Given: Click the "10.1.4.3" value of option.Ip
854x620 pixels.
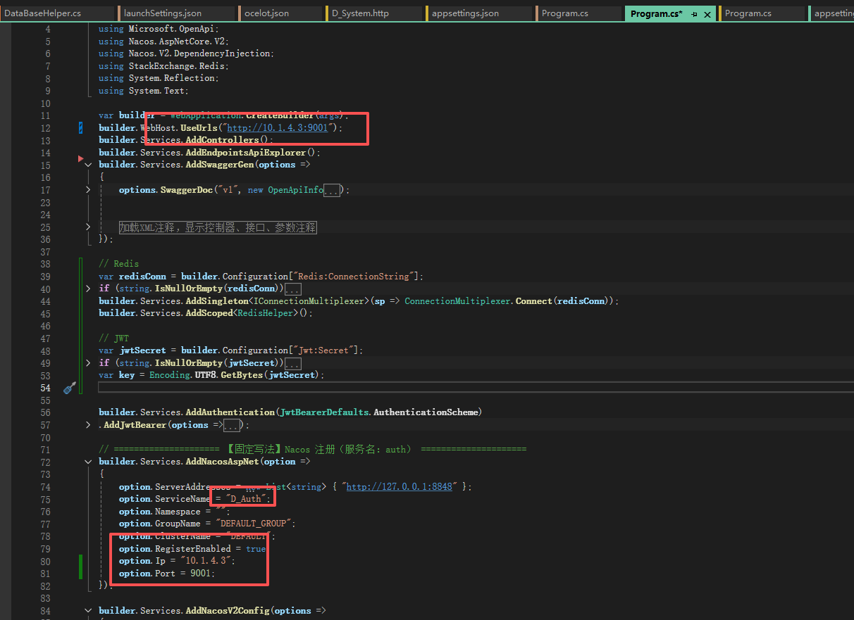Looking at the screenshot, I should (207, 561).
